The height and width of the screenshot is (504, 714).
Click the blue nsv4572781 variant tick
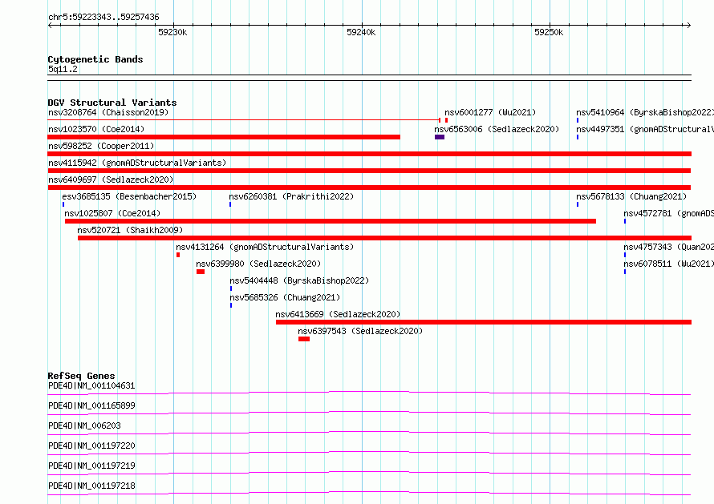tap(625, 221)
